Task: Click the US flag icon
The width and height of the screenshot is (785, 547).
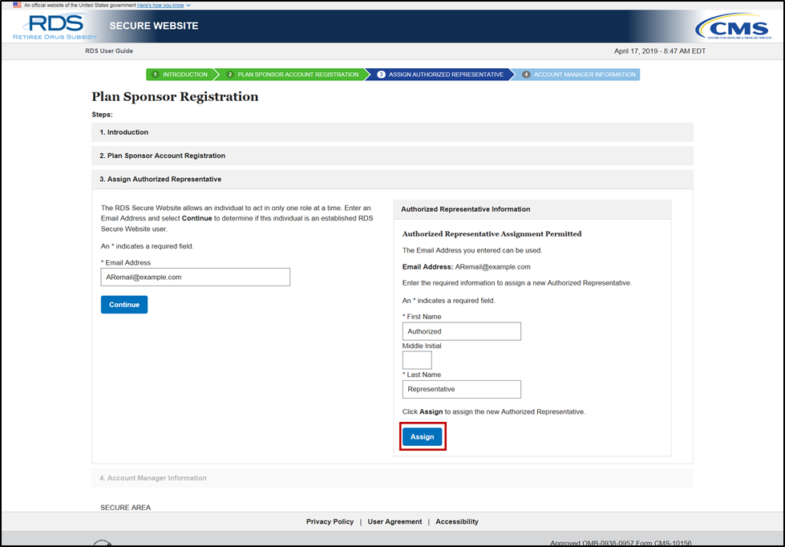Action: tap(17, 5)
